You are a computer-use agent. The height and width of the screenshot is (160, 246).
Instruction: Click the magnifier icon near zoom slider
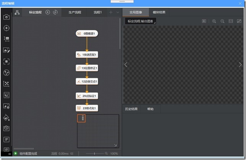point(106,153)
